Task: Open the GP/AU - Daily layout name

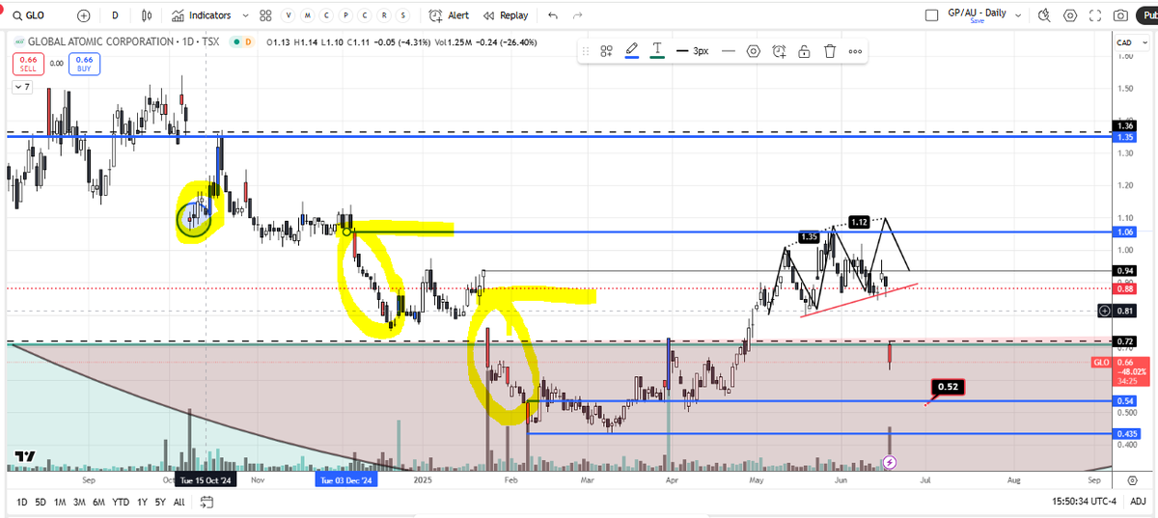Action: [978, 12]
